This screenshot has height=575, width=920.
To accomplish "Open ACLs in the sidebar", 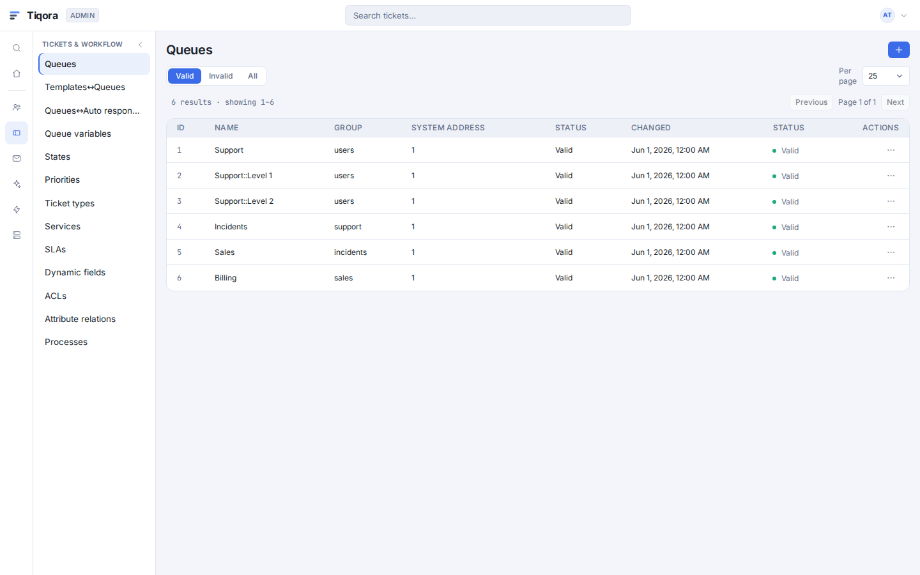I will 94,296.
